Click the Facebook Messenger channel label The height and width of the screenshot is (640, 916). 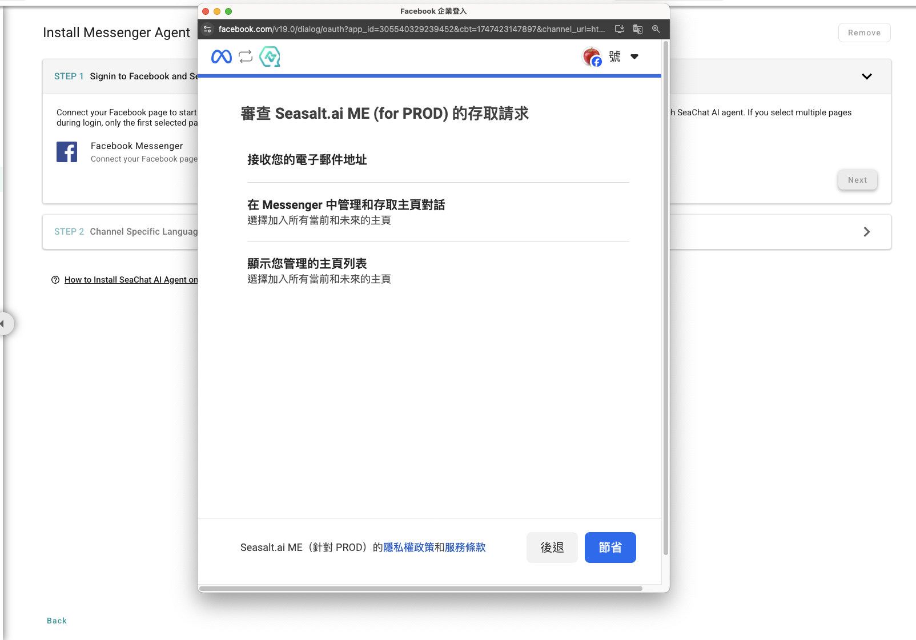[x=137, y=146]
